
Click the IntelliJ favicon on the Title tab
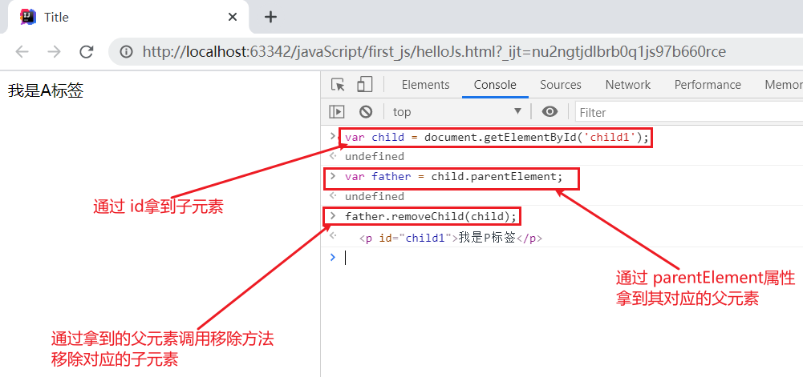[x=29, y=17]
